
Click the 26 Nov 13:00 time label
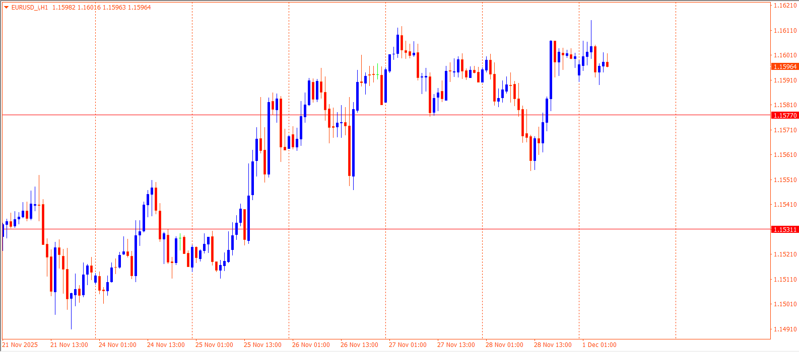359,345
